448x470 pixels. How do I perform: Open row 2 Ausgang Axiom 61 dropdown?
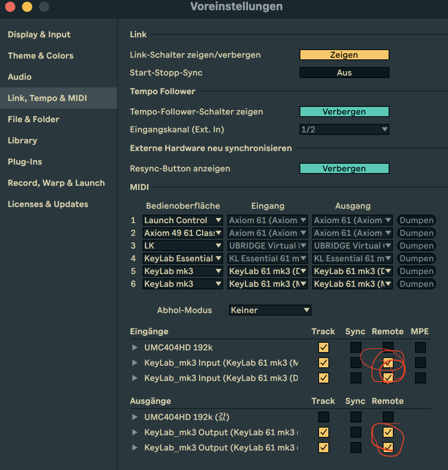coord(353,233)
